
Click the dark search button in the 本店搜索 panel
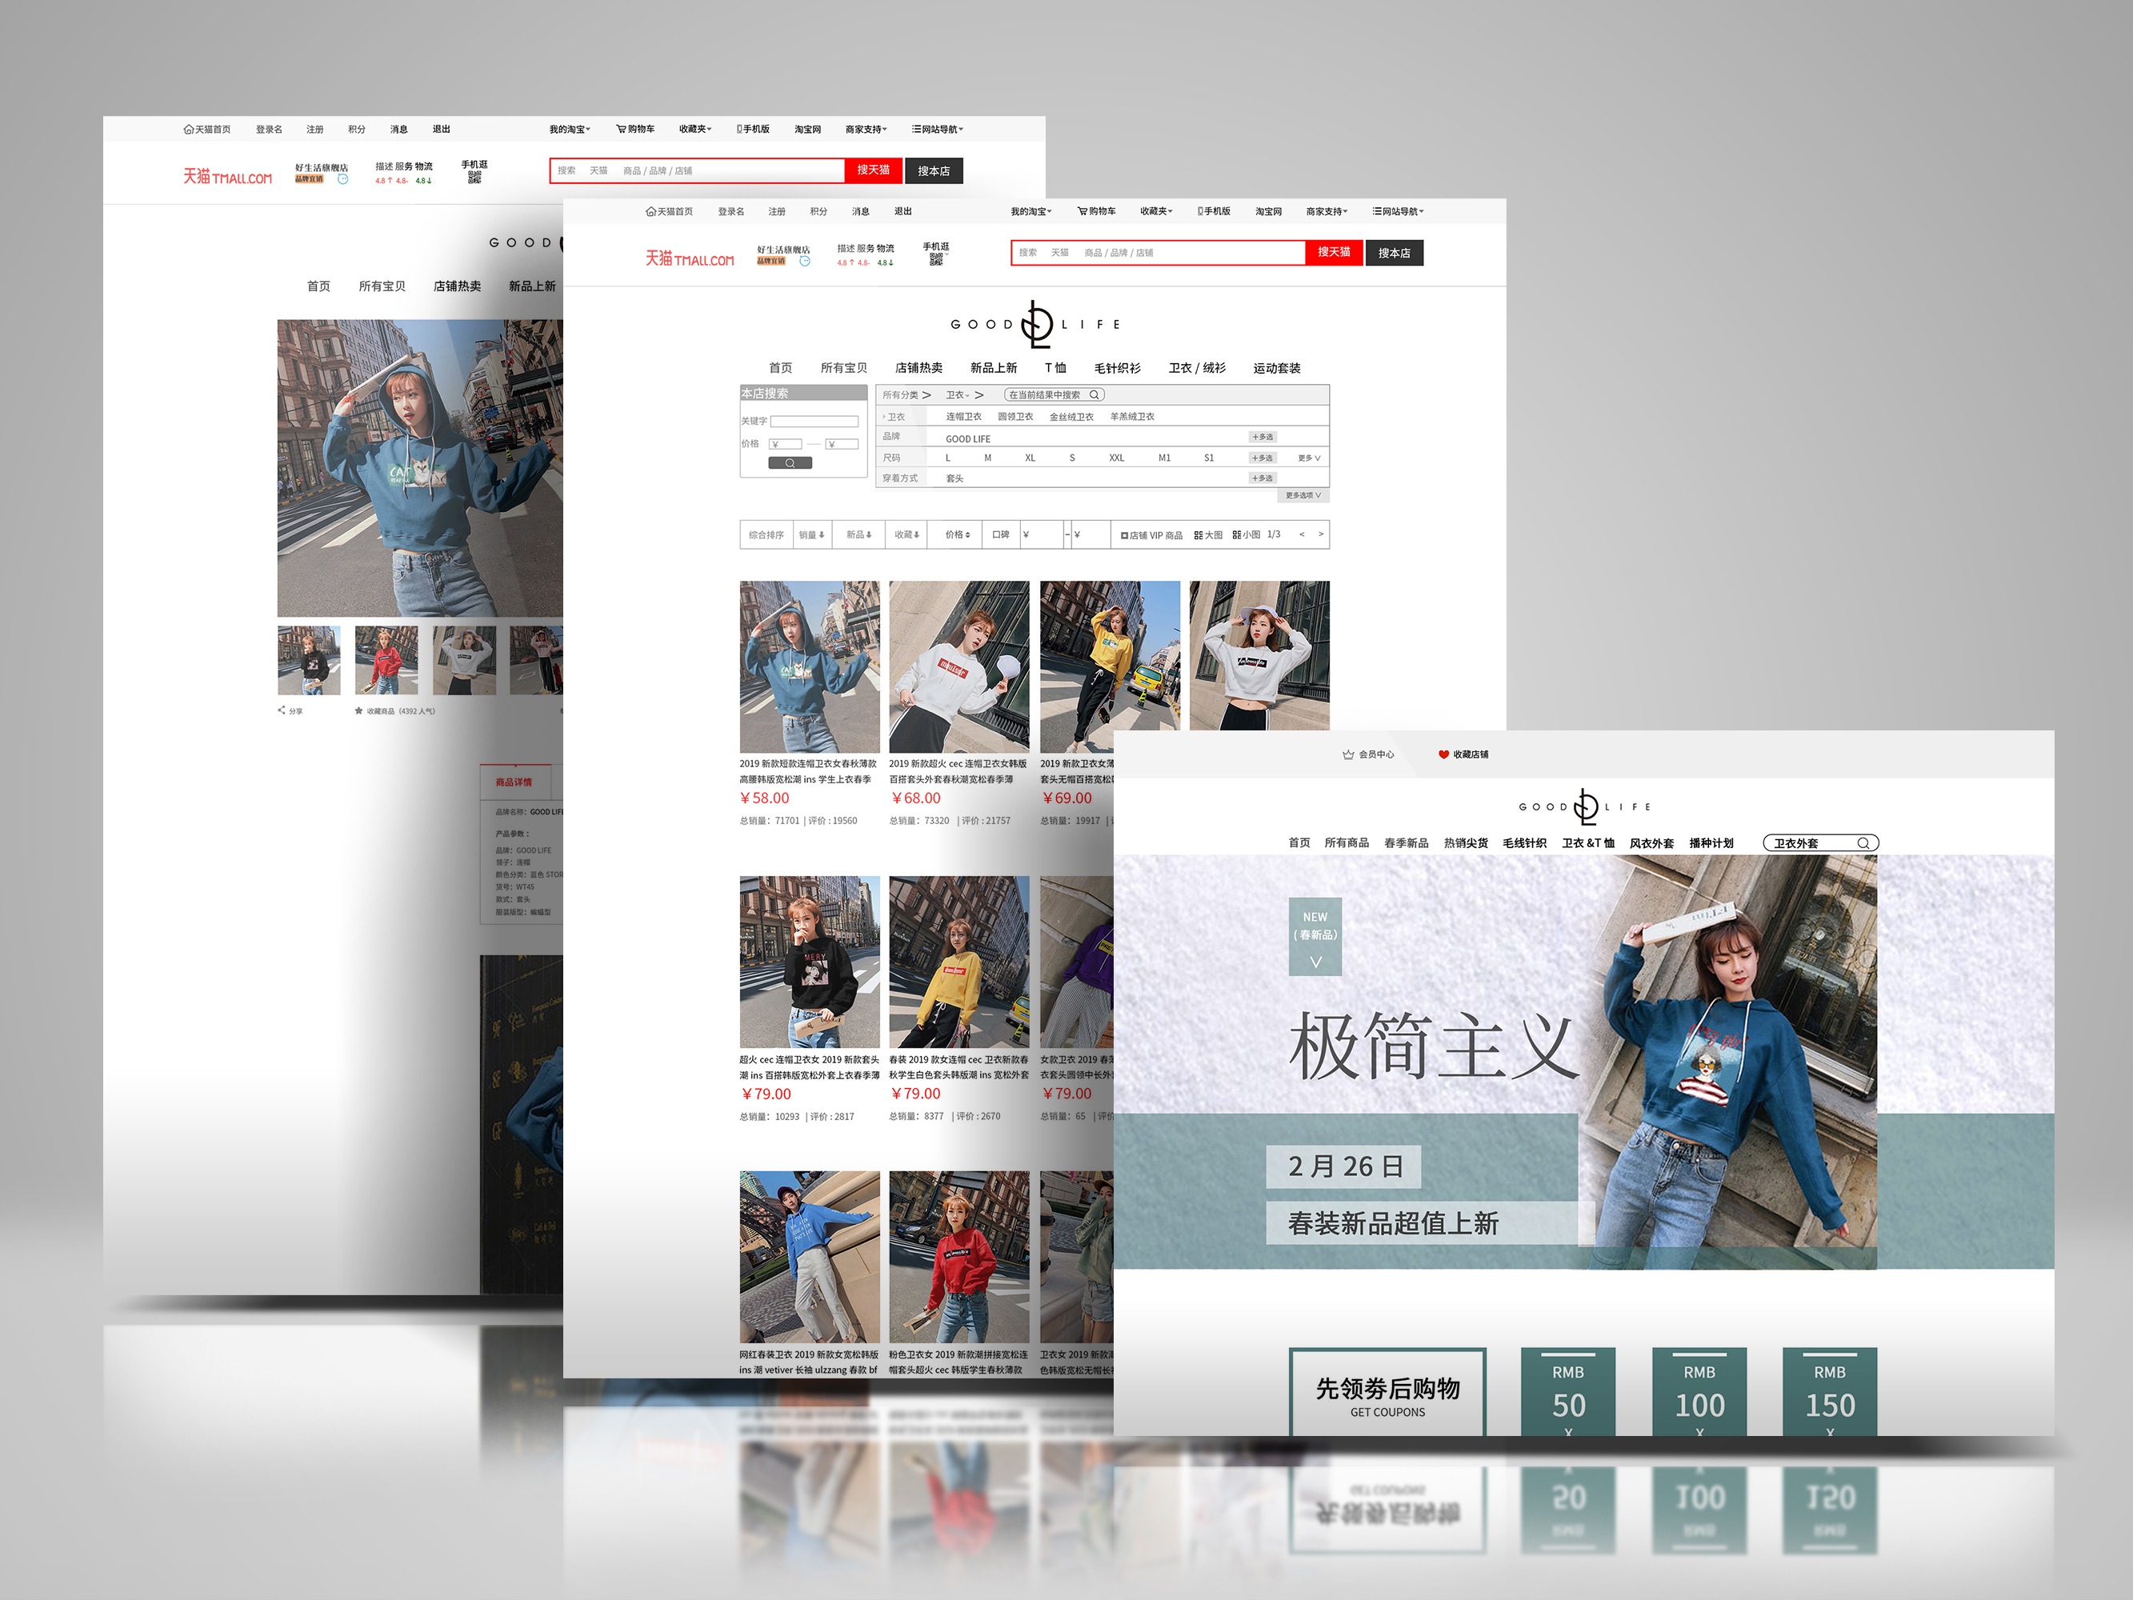[x=790, y=463]
